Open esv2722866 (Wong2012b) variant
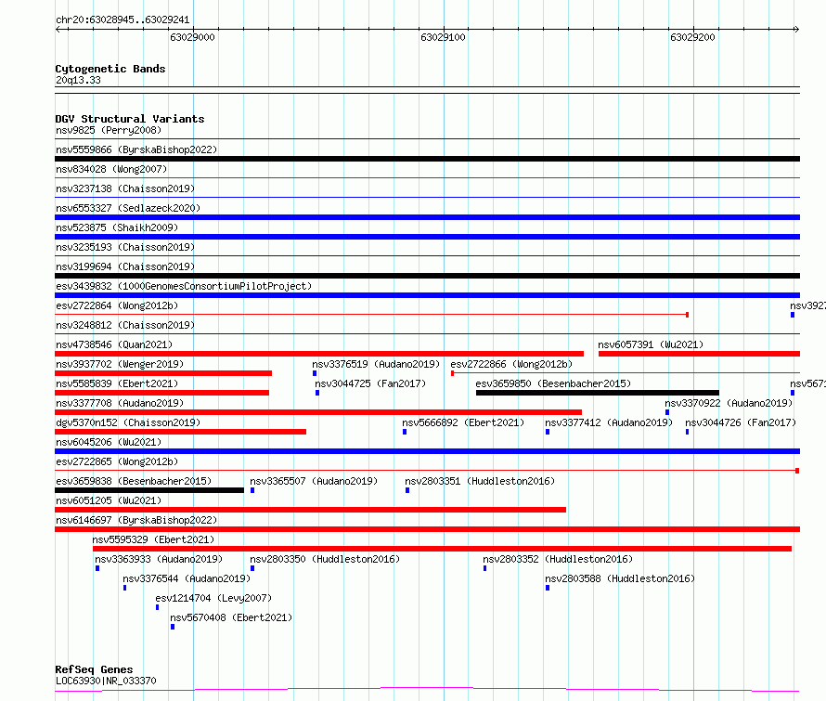Image resolution: width=826 pixels, height=701 pixels. (511, 364)
